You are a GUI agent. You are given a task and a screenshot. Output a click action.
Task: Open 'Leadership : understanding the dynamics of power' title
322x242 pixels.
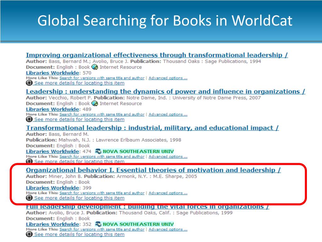(x=165, y=92)
